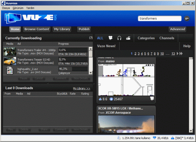Click the (7) count in Currently Downloading header

point(91,38)
